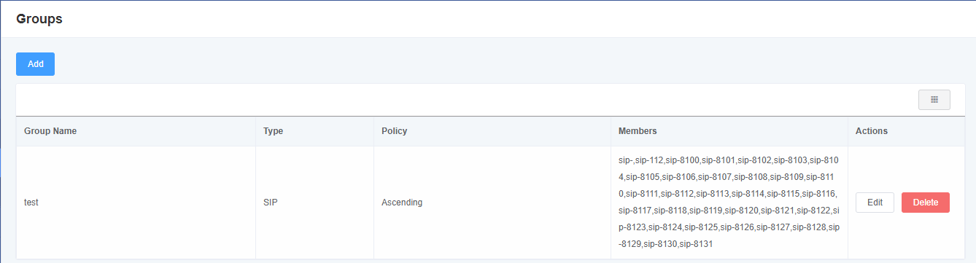Click member entry sip-8131
Viewport: 976px width, 263px height.
pos(696,244)
